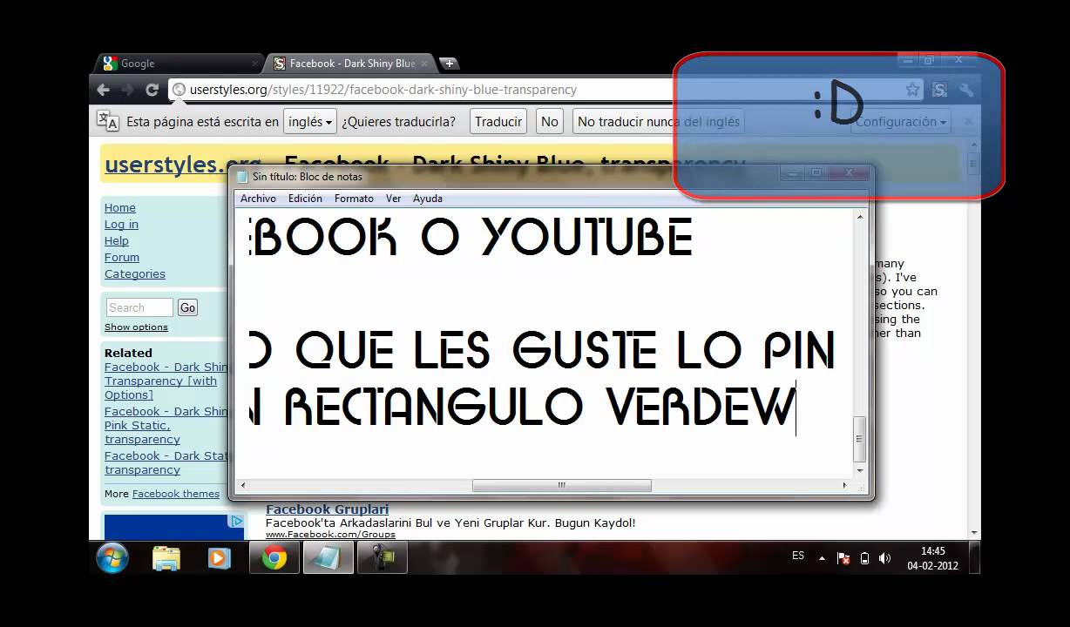Viewport: 1070px width, 627px height.
Task: Click Notepad's scroll down arrow
Action: (860, 471)
